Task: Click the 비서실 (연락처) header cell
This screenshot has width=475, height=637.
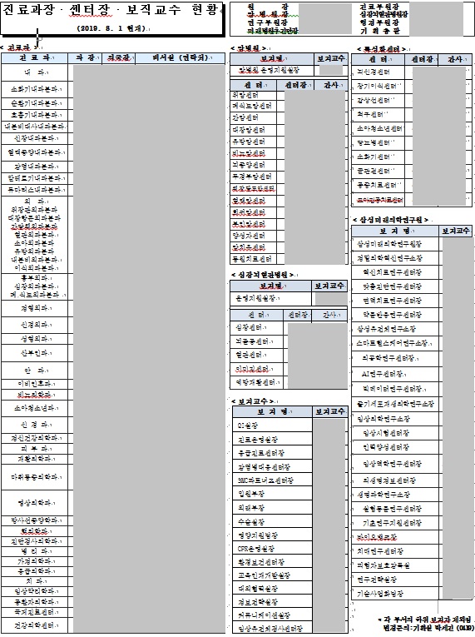Action: pyautogui.click(x=180, y=58)
